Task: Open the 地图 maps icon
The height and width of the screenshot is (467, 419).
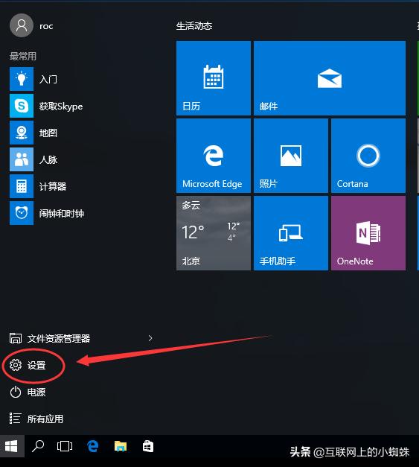Action: [x=22, y=133]
